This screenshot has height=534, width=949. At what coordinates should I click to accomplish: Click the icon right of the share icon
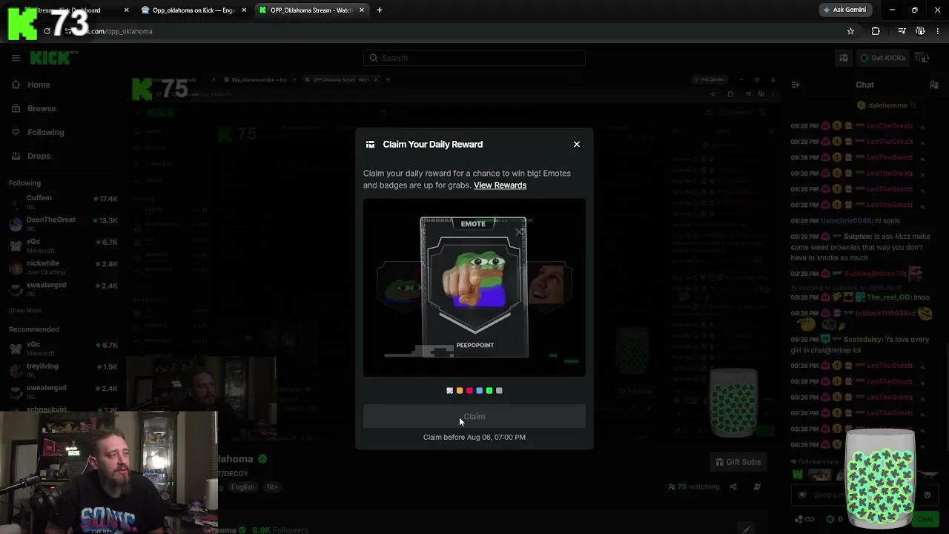click(757, 487)
